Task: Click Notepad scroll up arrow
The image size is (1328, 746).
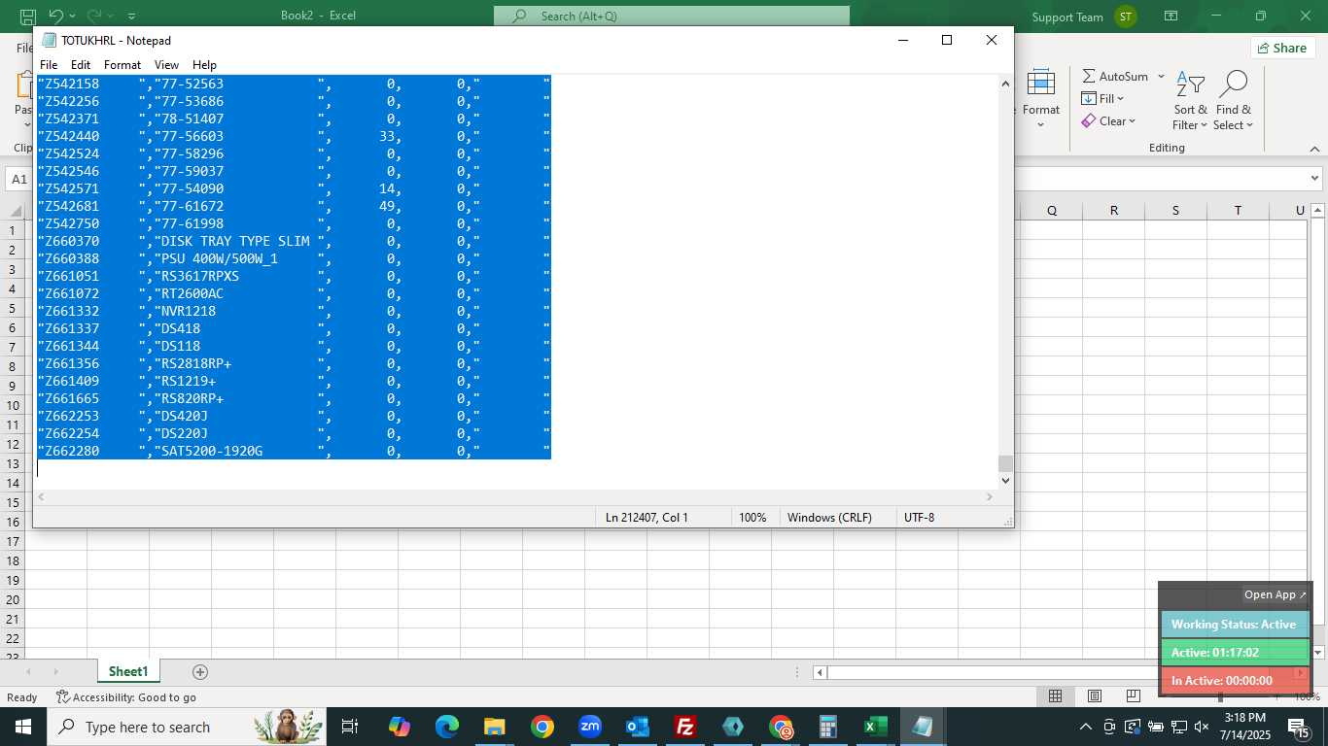Action: point(1005,84)
